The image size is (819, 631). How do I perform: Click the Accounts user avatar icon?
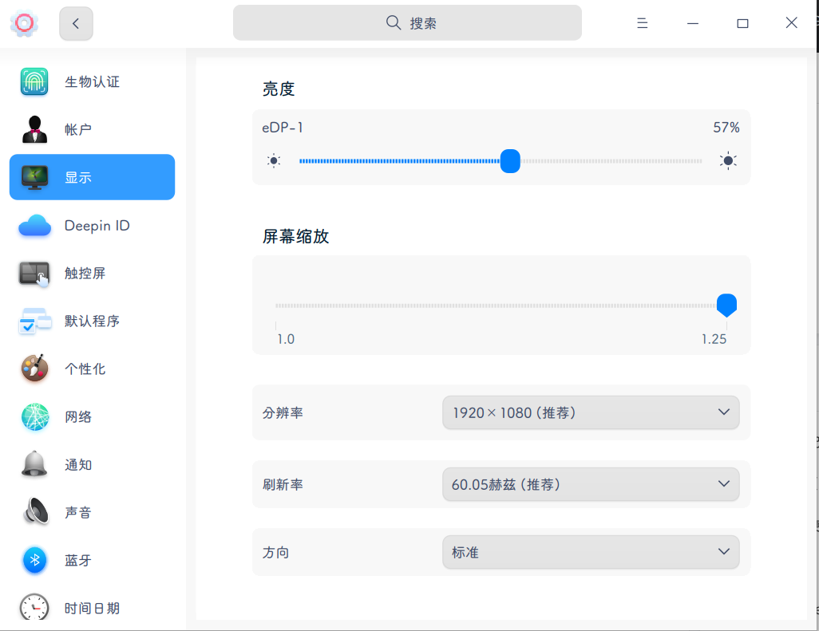[x=34, y=129]
